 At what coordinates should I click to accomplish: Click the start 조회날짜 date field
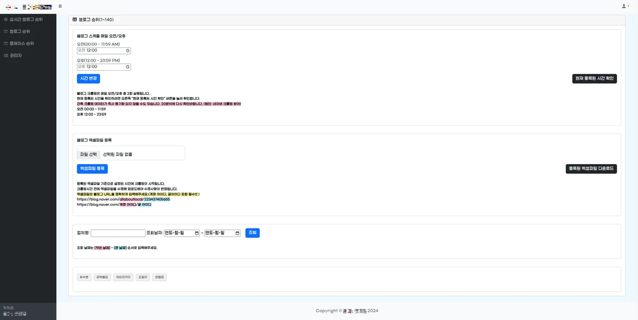[x=182, y=233]
